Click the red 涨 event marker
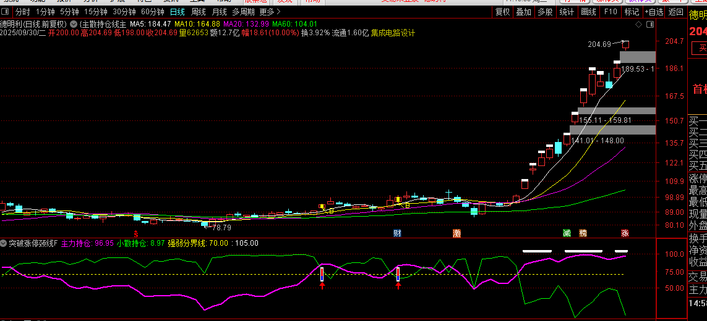The width and height of the screenshot is (707, 321). 625,233
